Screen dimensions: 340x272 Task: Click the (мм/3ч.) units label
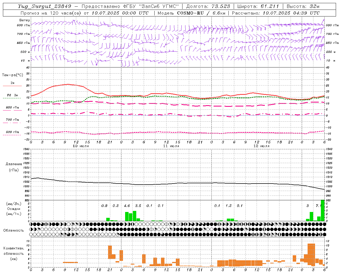pos(14,204)
